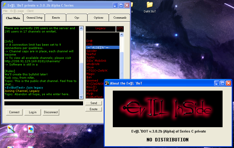Open the Ev][L page menu
Viewport: 234px width, 148px height.
[17, 11]
